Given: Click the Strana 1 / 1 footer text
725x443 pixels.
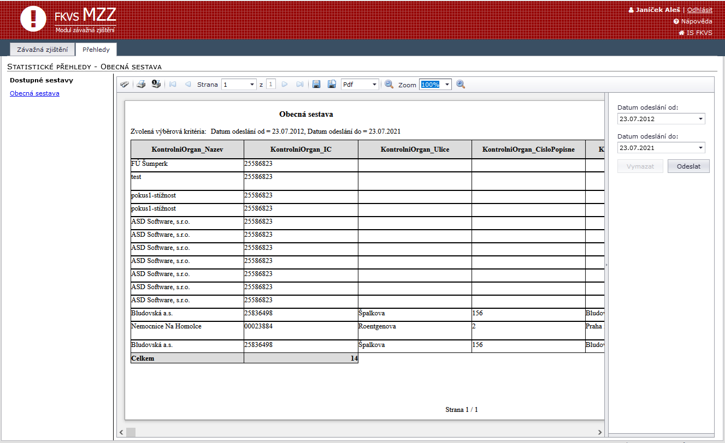Looking at the screenshot, I should [x=462, y=410].
